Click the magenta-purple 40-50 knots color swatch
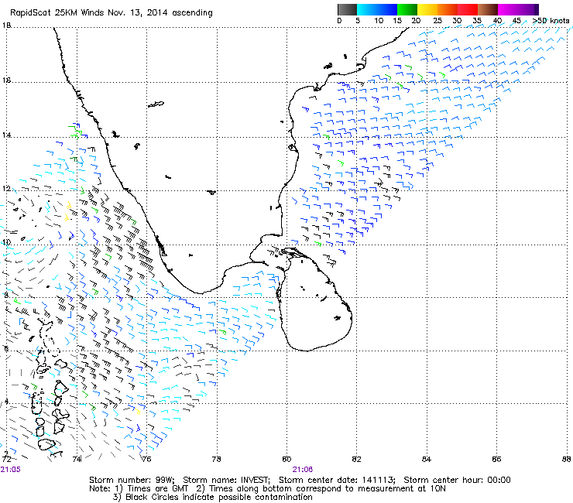 (518, 9)
